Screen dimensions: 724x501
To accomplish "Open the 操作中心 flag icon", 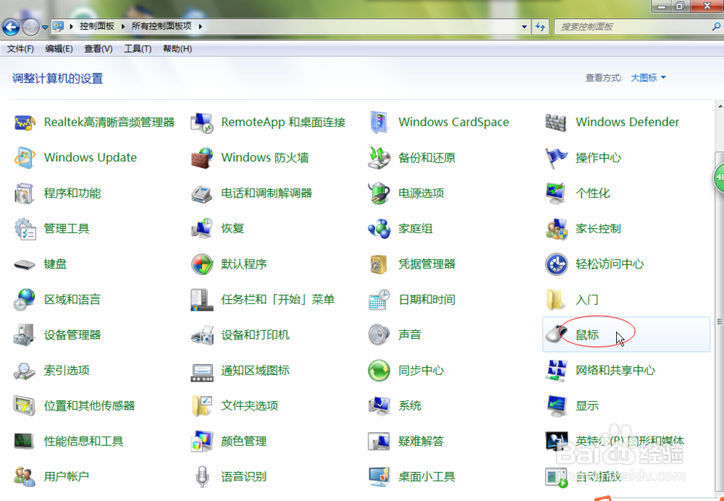I will tap(556, 158).
